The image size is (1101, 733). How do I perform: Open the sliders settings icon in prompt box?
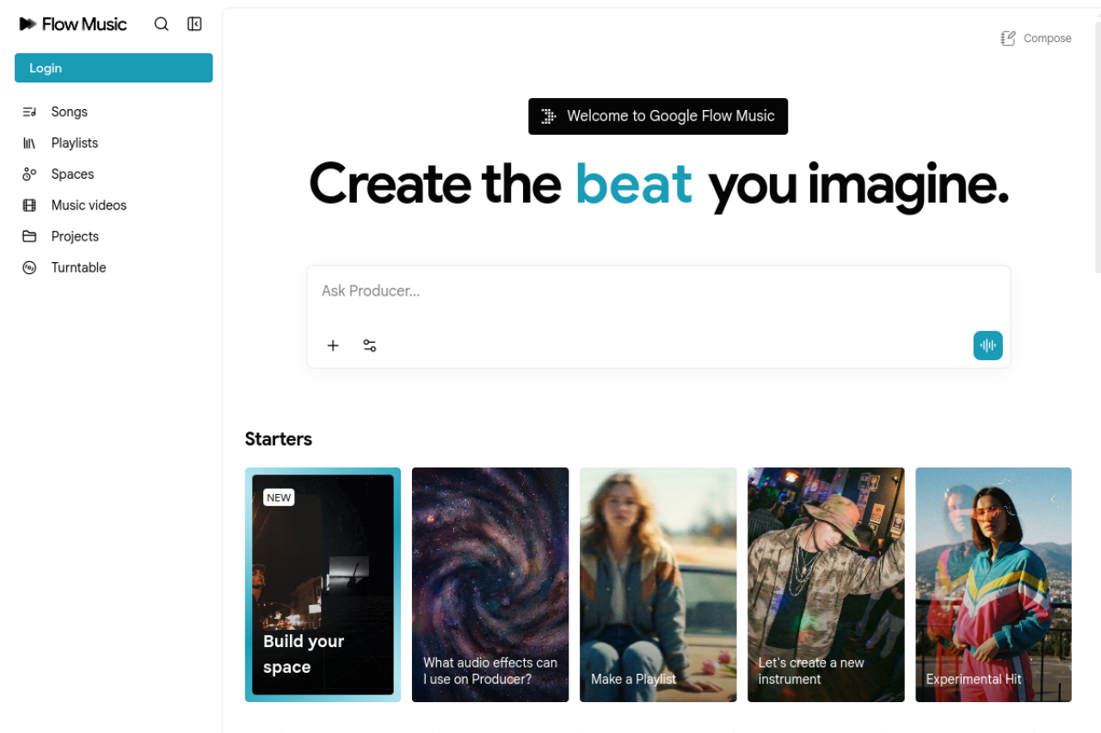point(370,345)
